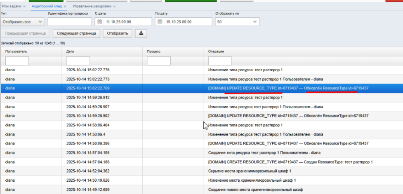
Task: Export audit records with download icon
Action: coord(141,33)
